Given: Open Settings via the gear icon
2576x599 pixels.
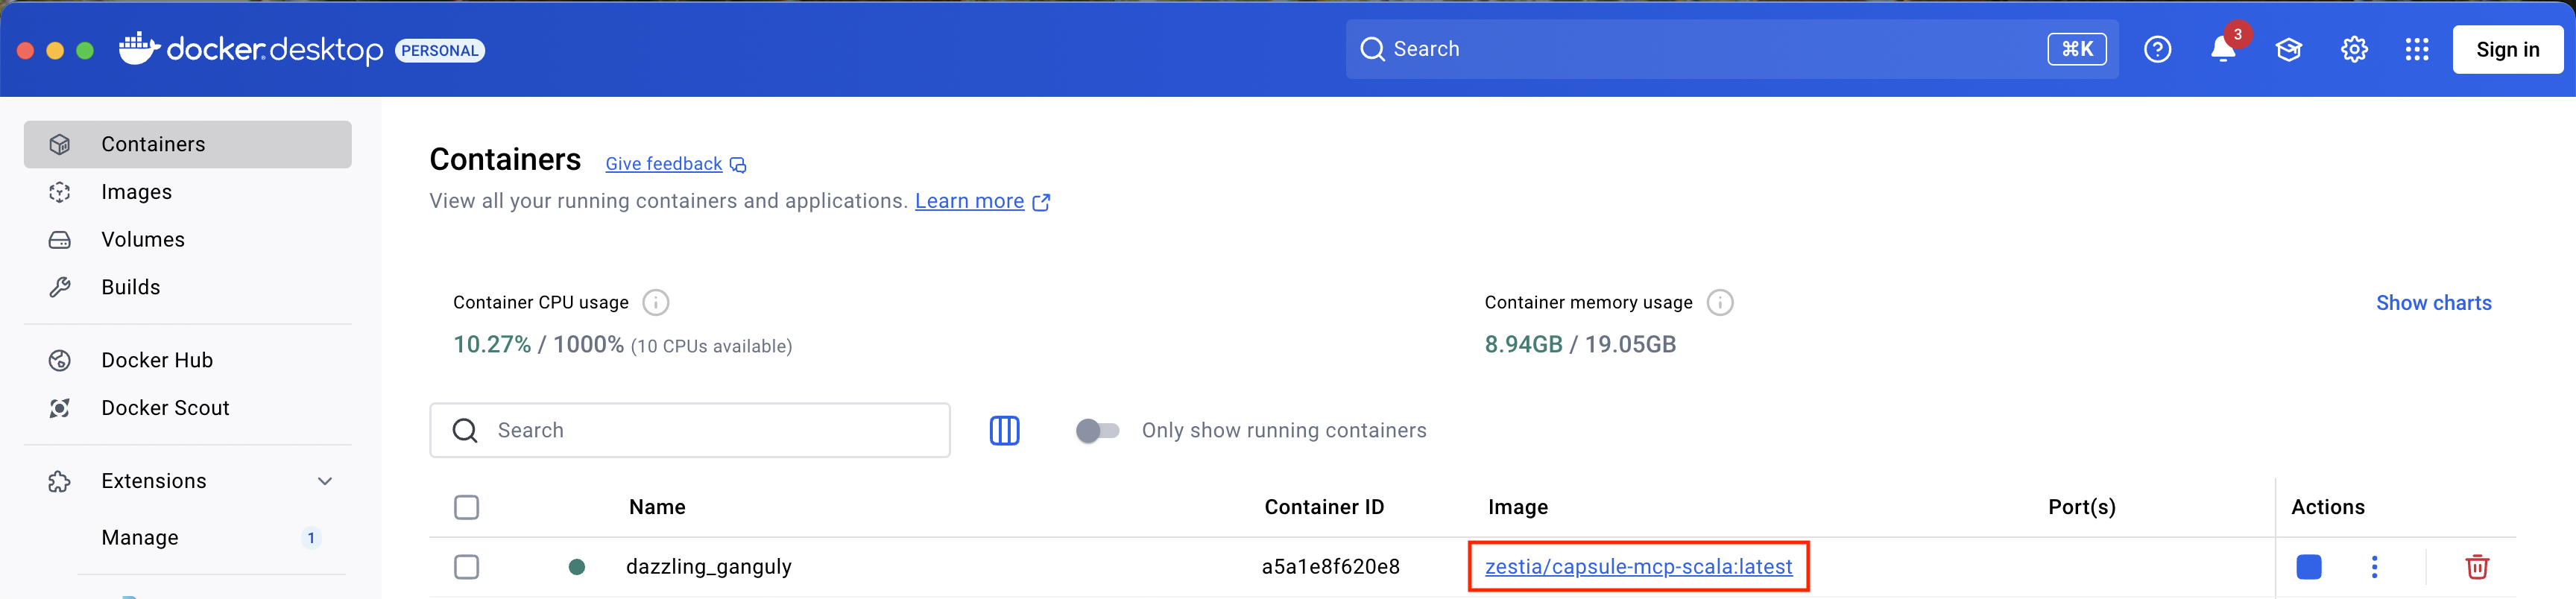Looking at the screenshot, I should click(2354, 50).
